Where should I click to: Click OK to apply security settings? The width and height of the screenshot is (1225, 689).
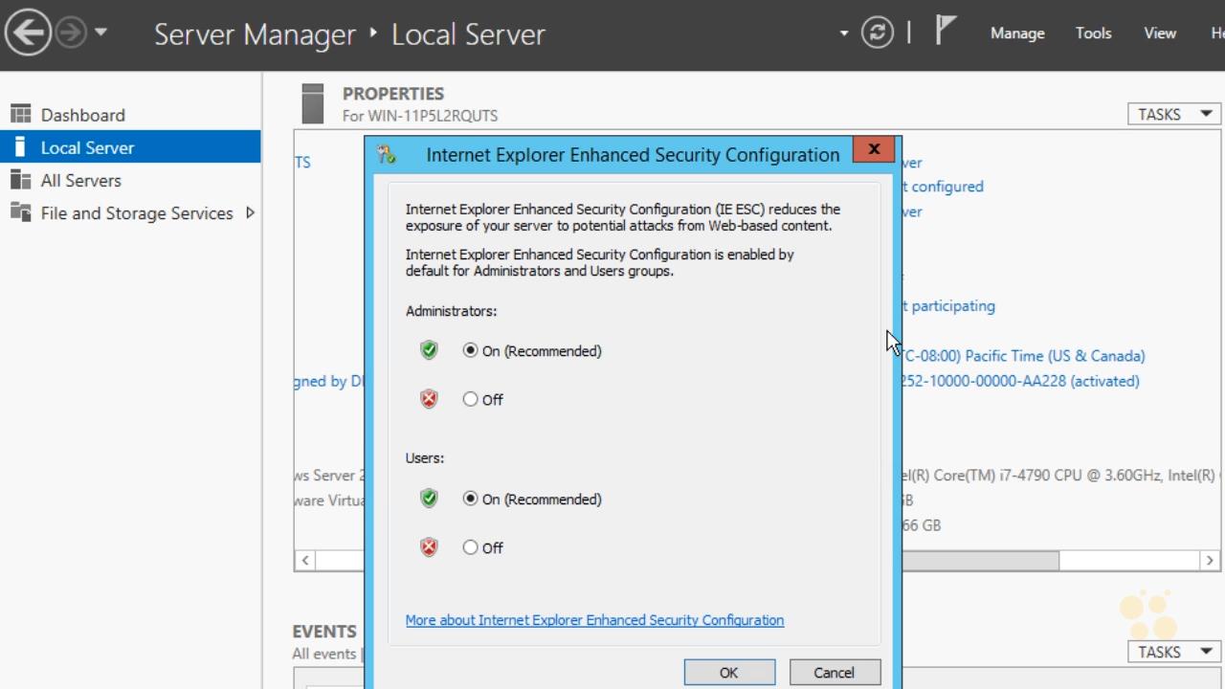pos(728,673)
